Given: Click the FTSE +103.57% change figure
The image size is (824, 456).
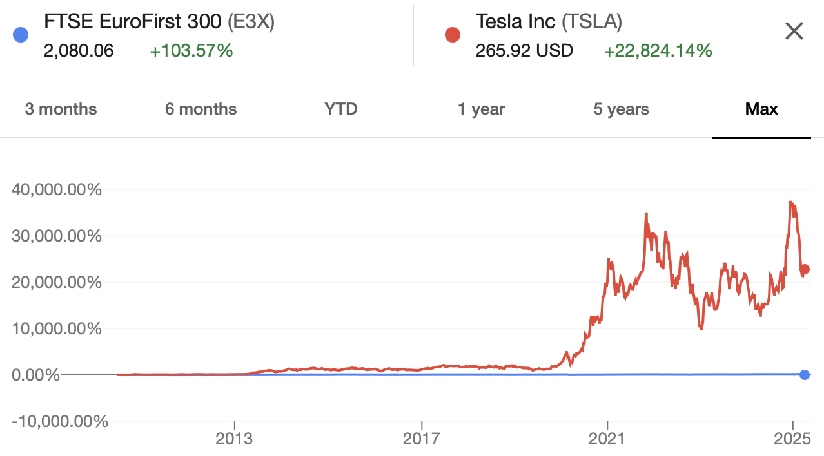Looking at the screenshot, I should pyautogui.click(x=191, y=50).
